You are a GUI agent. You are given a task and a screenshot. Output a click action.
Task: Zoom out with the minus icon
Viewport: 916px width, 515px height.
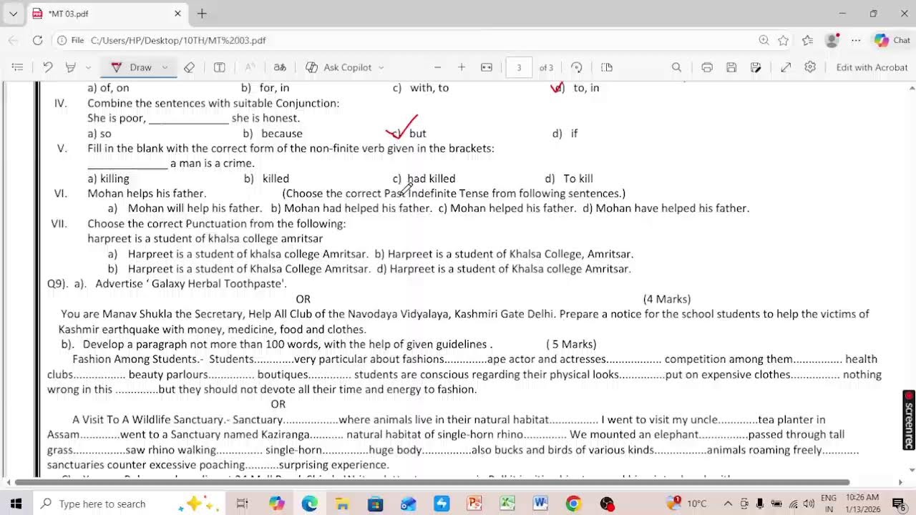click(438, 67)
